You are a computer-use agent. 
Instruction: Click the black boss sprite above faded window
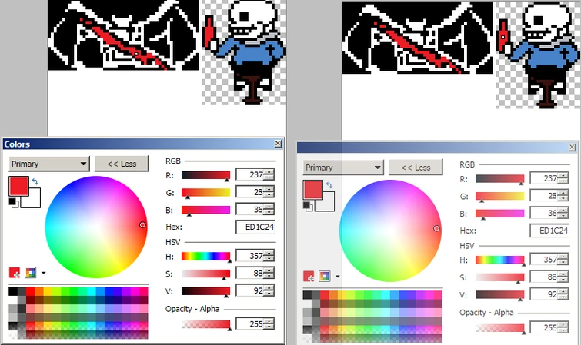click(x=417, y=37)
